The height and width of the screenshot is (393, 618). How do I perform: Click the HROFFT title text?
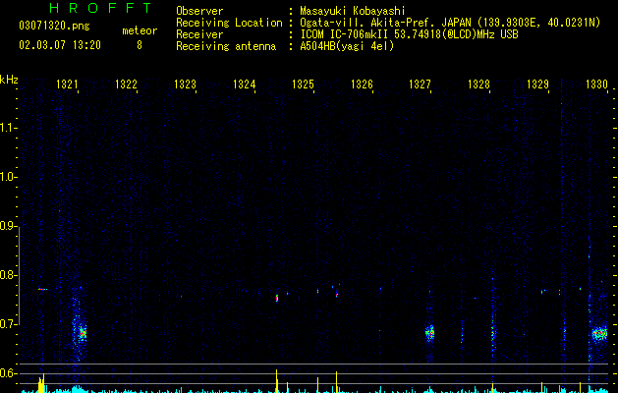point(101,8)
